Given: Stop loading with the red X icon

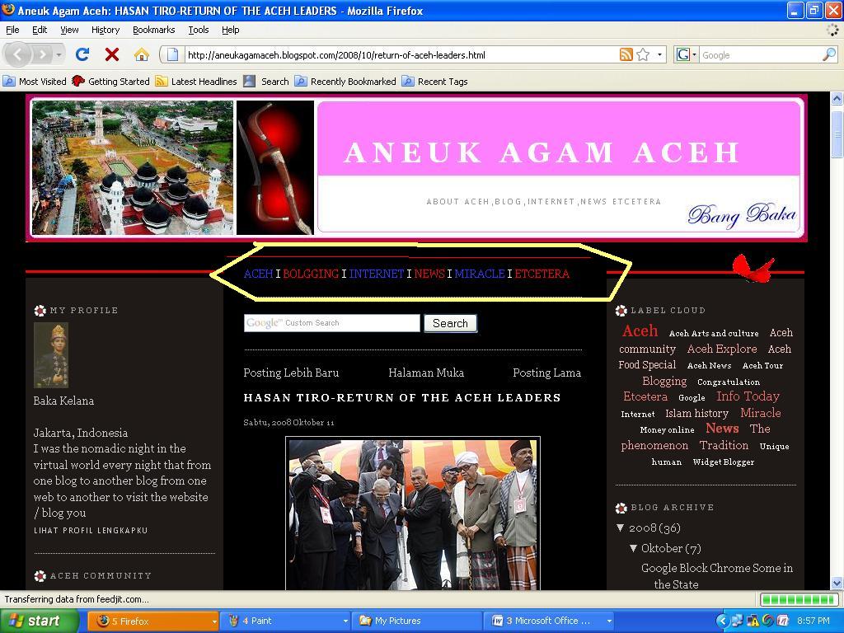Looking at the screenshot, I should click(112, 54).
